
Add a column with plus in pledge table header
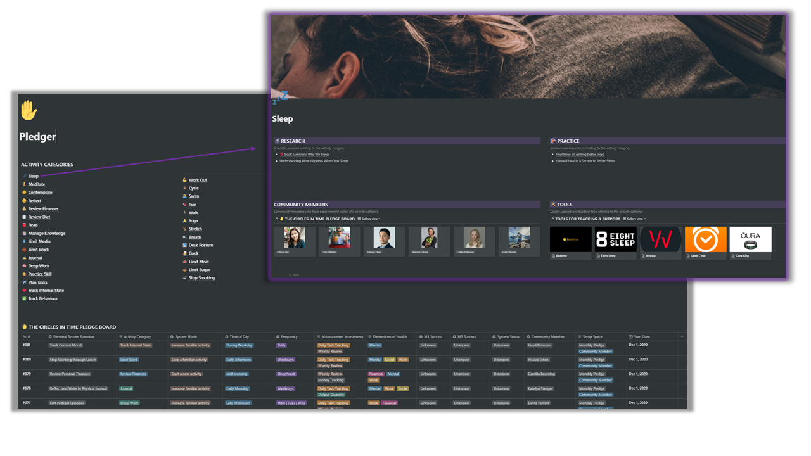pos(682,336)
